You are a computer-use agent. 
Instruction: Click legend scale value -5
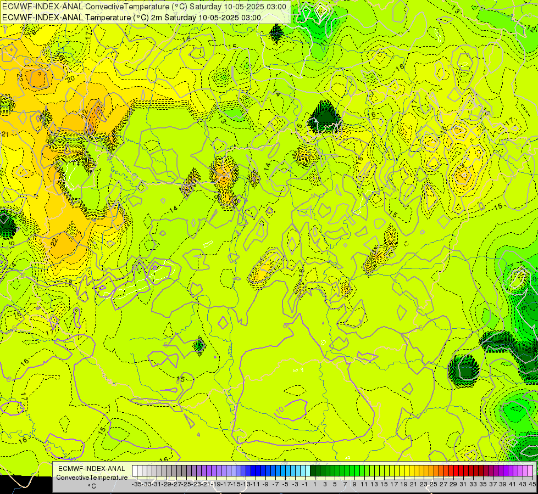285,485
